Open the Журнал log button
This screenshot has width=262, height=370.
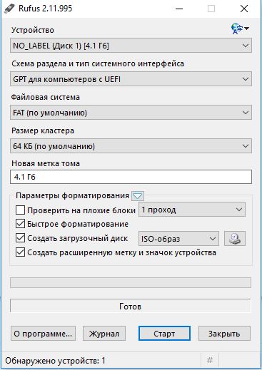[104, 334]
